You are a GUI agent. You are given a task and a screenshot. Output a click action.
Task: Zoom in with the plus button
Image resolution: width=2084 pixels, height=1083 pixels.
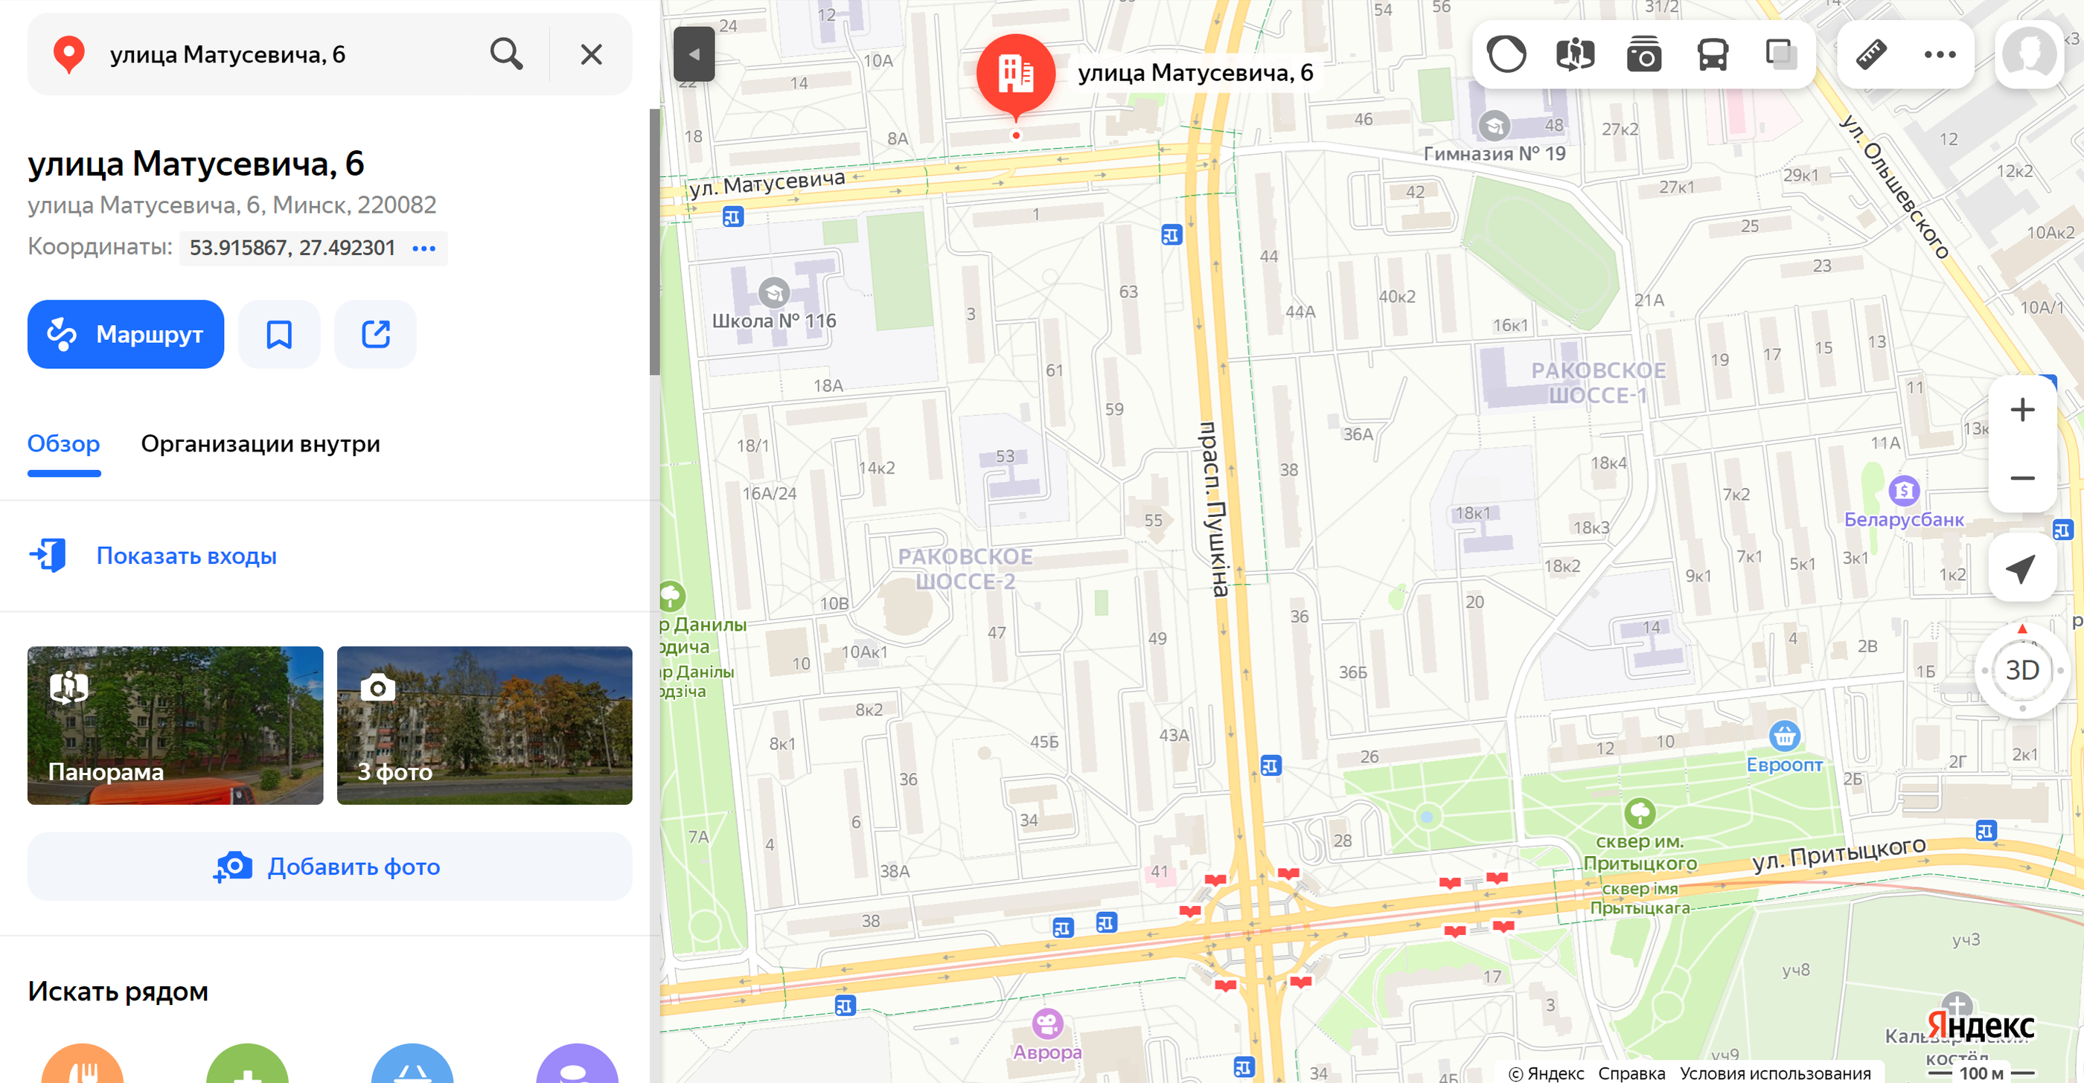tap(2022, 409)
